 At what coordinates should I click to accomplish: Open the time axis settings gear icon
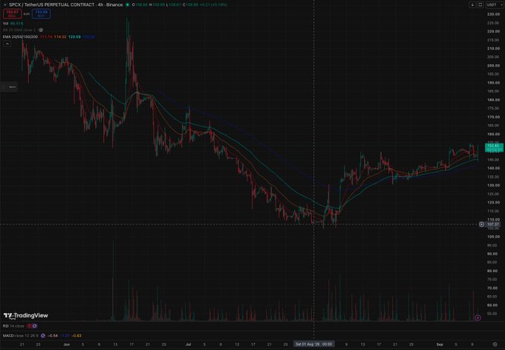(495, 345)
